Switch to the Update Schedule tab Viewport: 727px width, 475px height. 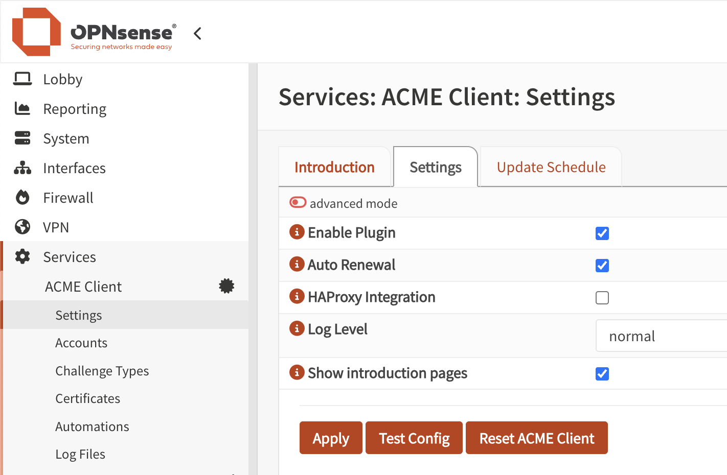pyautogui.click(x=551, y=168)
